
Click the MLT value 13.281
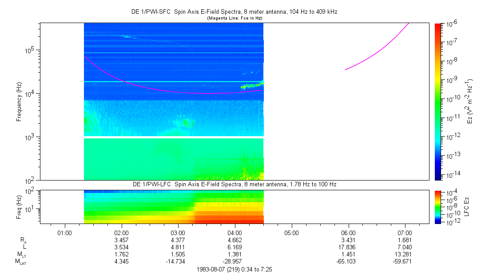coord(405,255)
